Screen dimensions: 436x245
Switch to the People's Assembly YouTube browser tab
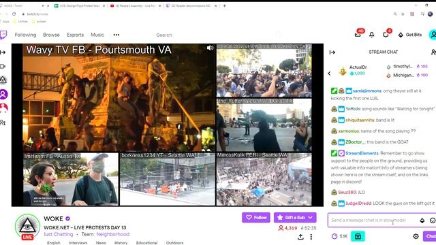tap(136, 5)
